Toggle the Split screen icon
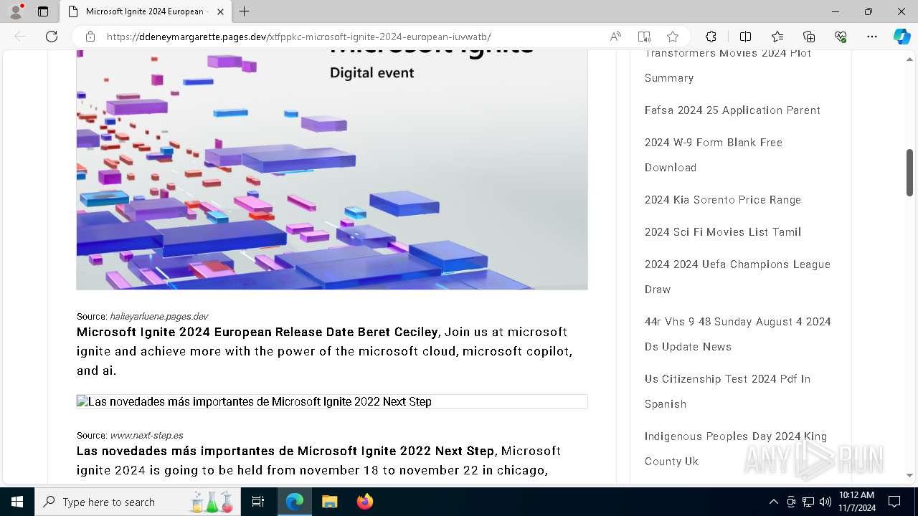Image resolution: width=918 pixels, height=516 pixels. click(x=745, y=37)
